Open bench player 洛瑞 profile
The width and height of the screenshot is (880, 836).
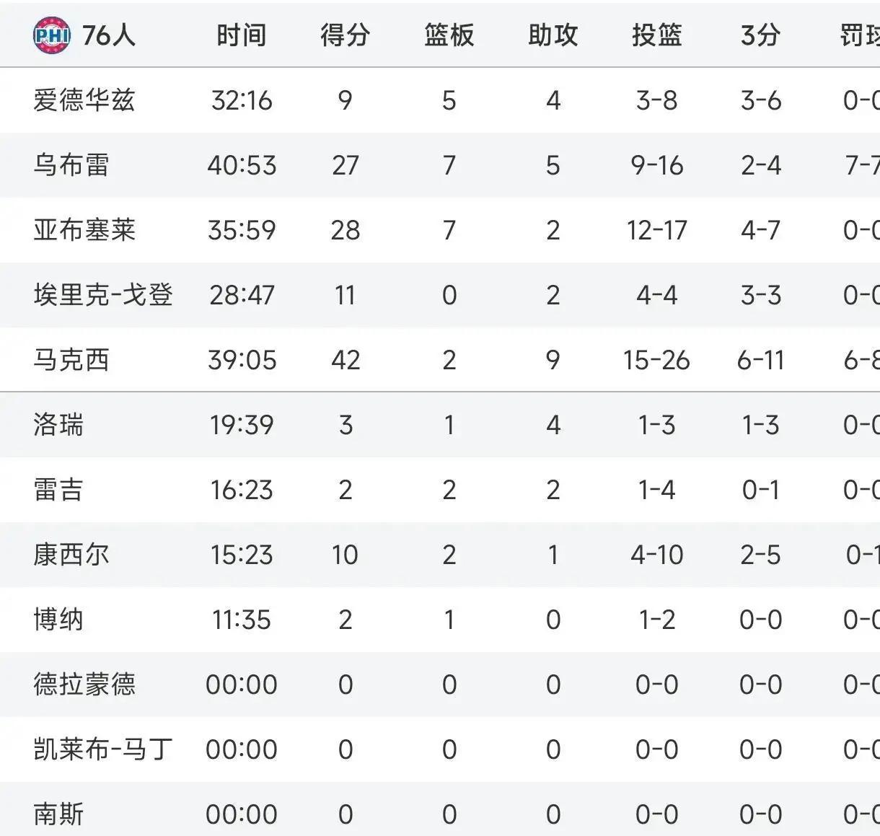tap(58, 425)
